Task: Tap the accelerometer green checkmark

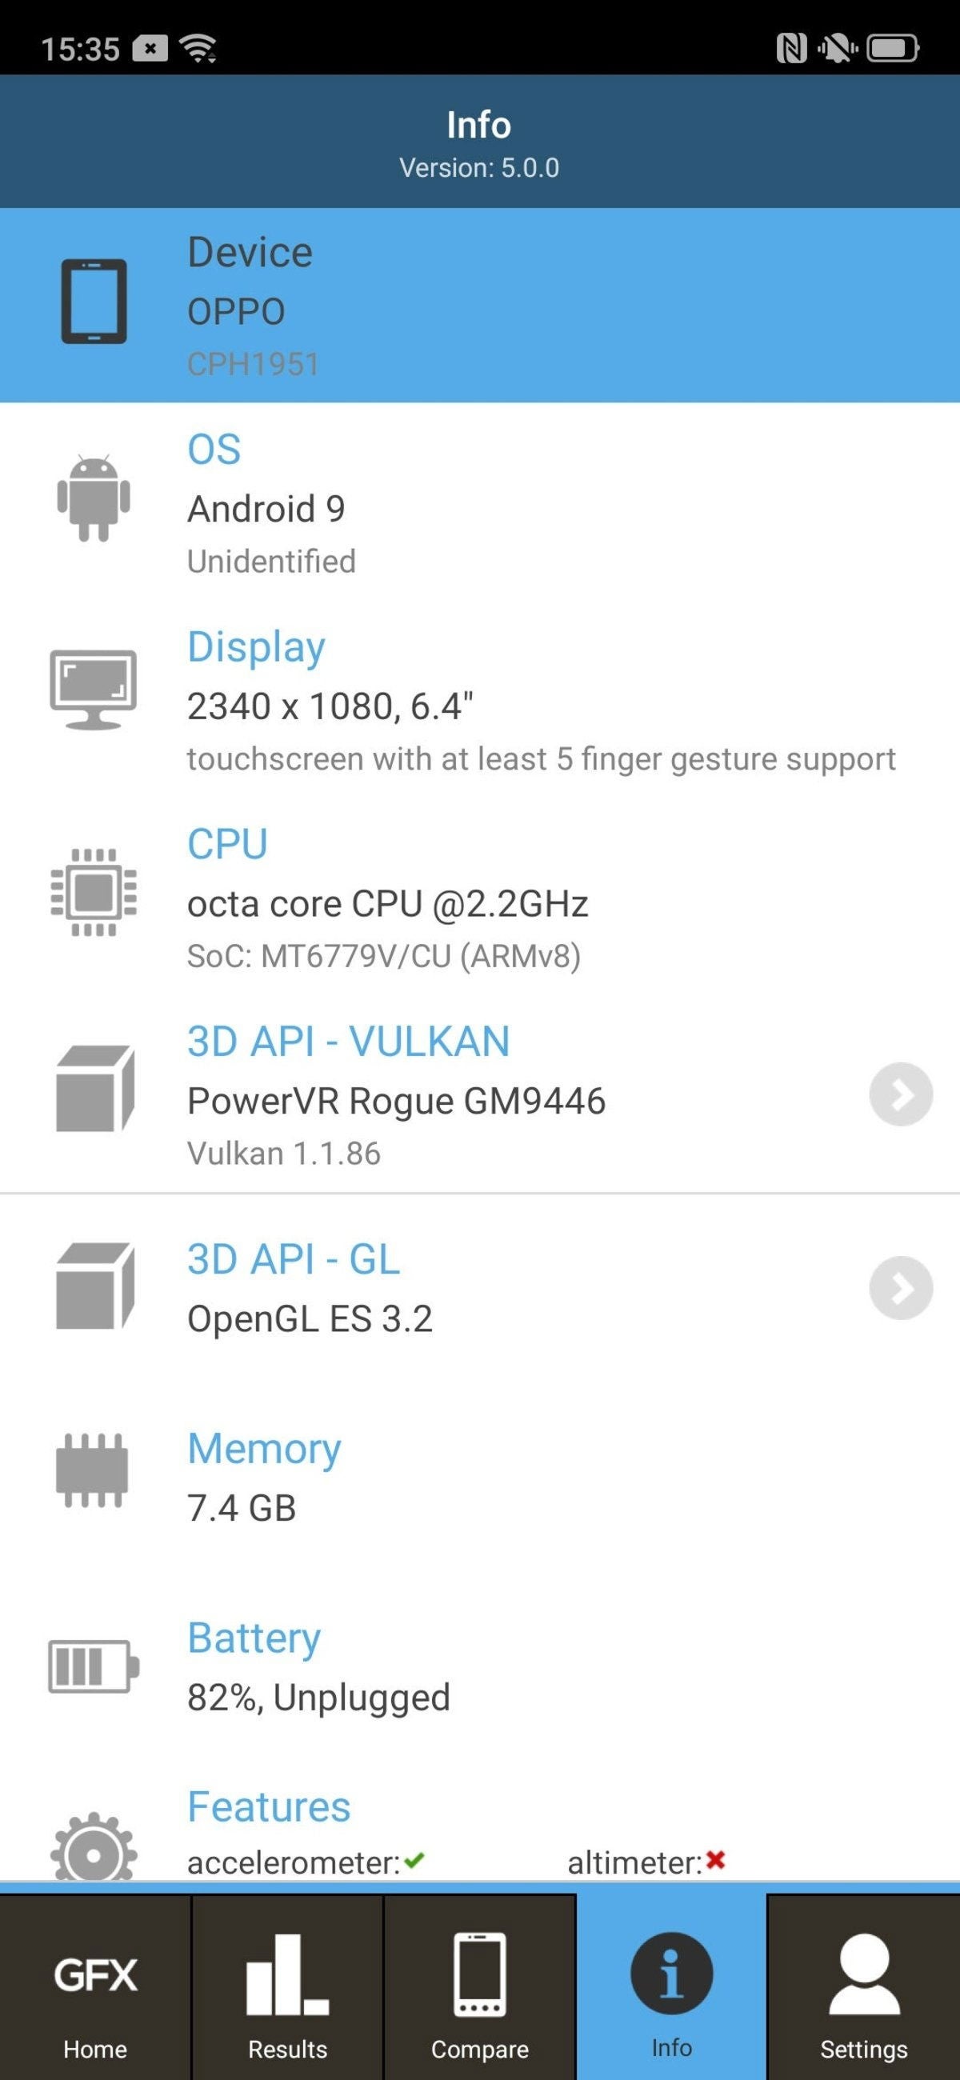Action: pyautogui.click(x=414, y=1861)
